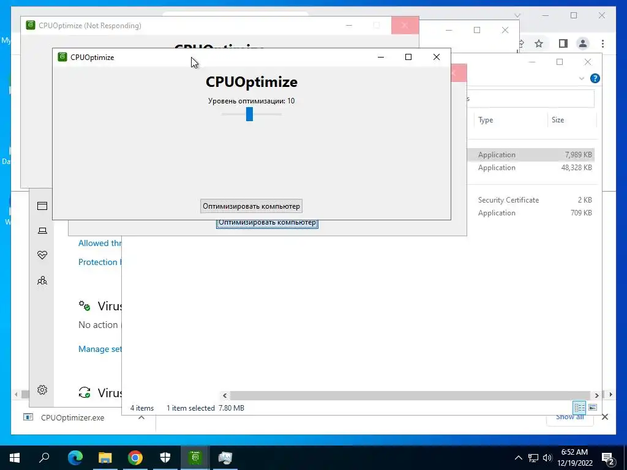The width and height of the screenshot is (627, 470).
Task: Open notification center with 2 notifications
Action: (x=608, y=458)
